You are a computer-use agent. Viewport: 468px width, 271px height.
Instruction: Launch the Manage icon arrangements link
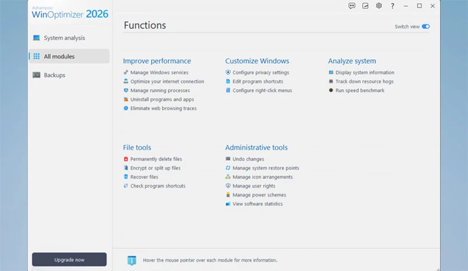[x=263, y=177]
